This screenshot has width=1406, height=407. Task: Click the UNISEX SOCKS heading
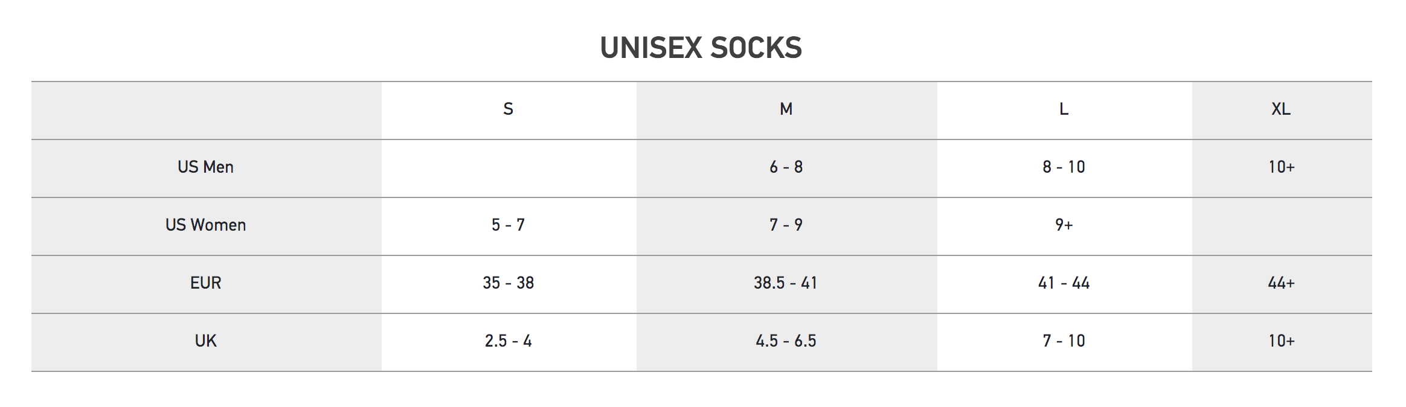[701, 48]
